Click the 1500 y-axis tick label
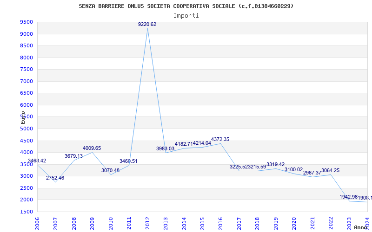The width and height of the screenshot is (372, 232). click(27, 212)
